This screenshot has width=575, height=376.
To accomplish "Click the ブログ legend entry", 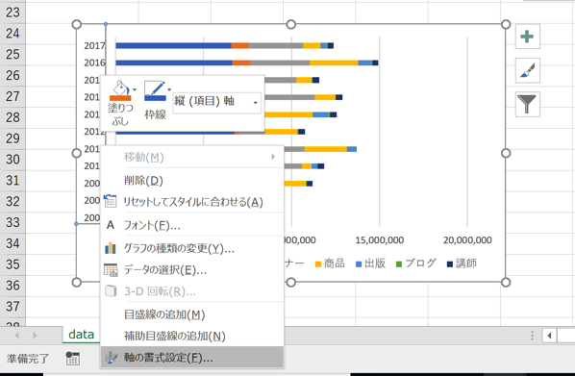I will (x=416, y=263).
